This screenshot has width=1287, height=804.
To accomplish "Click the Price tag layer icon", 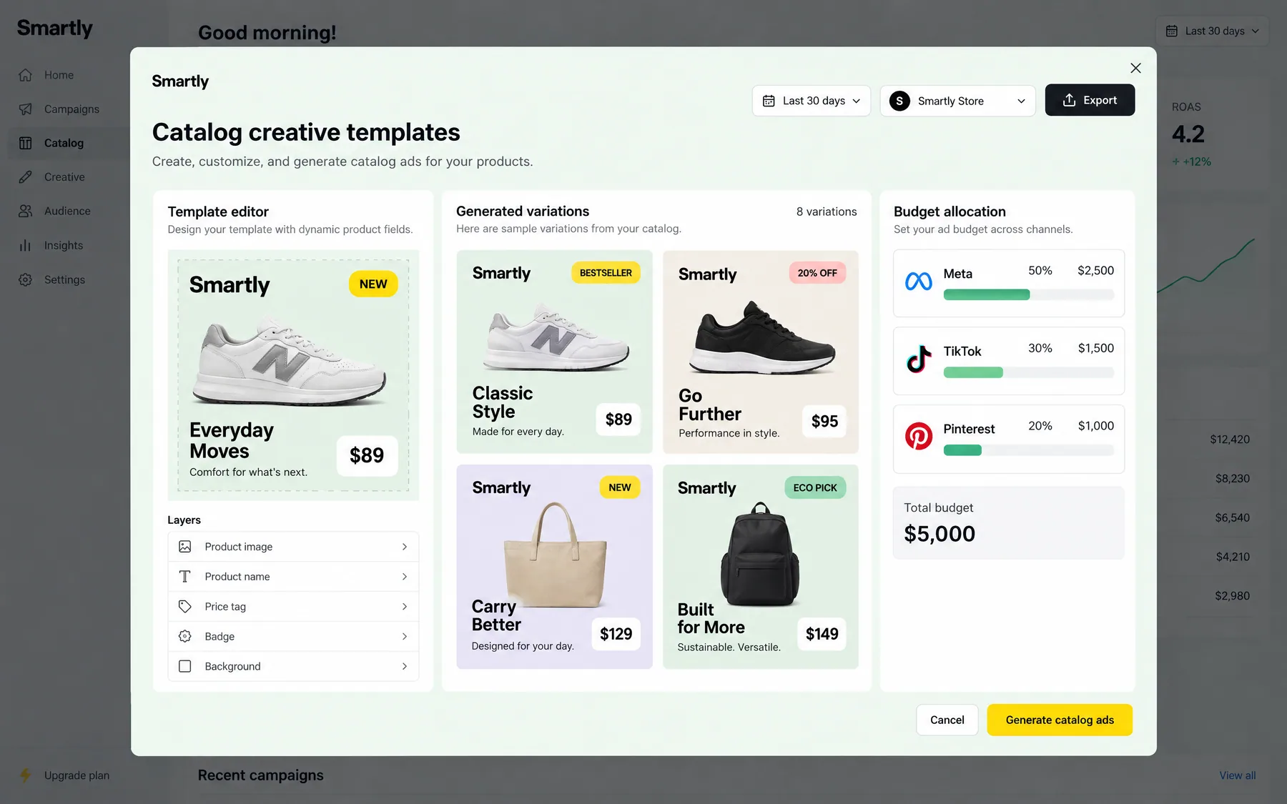I will click(185, 607).
